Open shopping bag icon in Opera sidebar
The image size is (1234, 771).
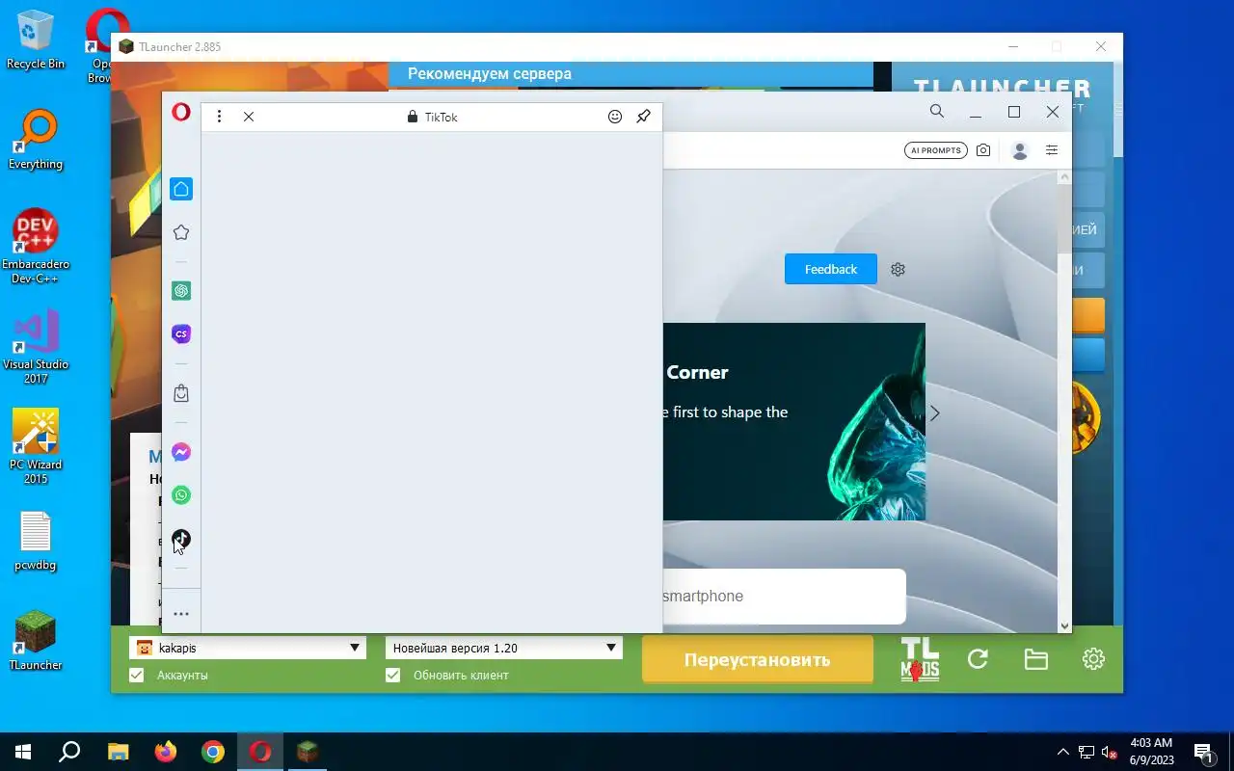181,393
